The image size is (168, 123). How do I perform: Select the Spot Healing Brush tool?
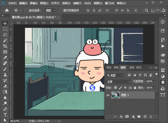(5, 63)
